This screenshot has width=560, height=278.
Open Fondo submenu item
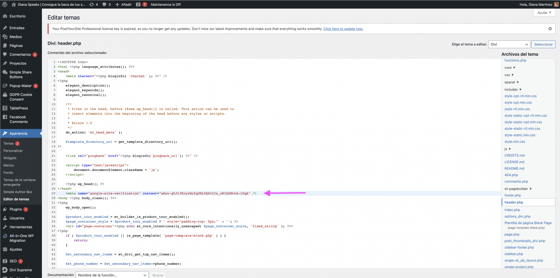click(8, 172)
